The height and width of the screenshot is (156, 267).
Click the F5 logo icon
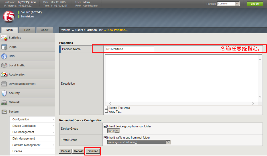click(9, 16)
